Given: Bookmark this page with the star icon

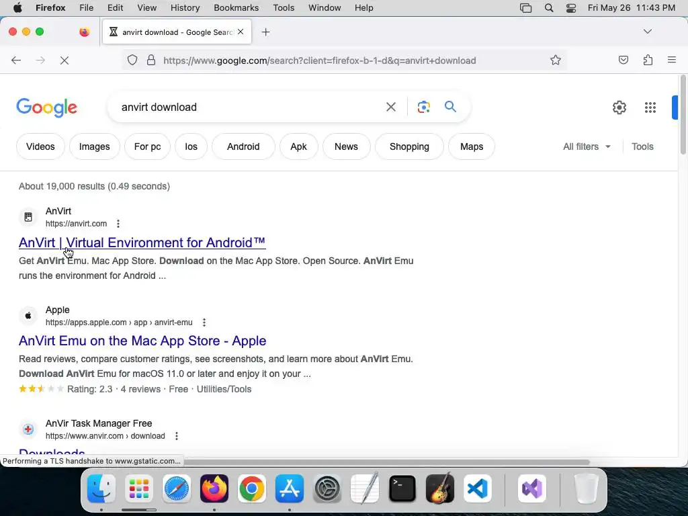Looking at the screenshot, I should pyautogui.click(x=556, y=60).
